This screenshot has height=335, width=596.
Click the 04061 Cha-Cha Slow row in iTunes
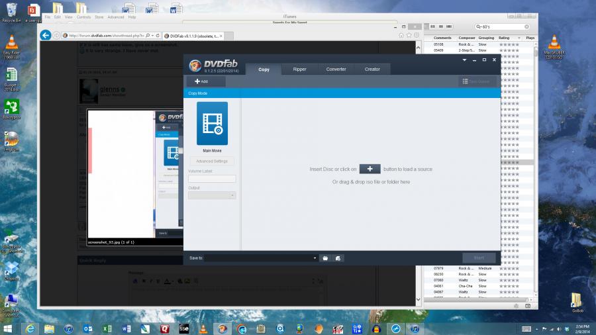point(479,286)
